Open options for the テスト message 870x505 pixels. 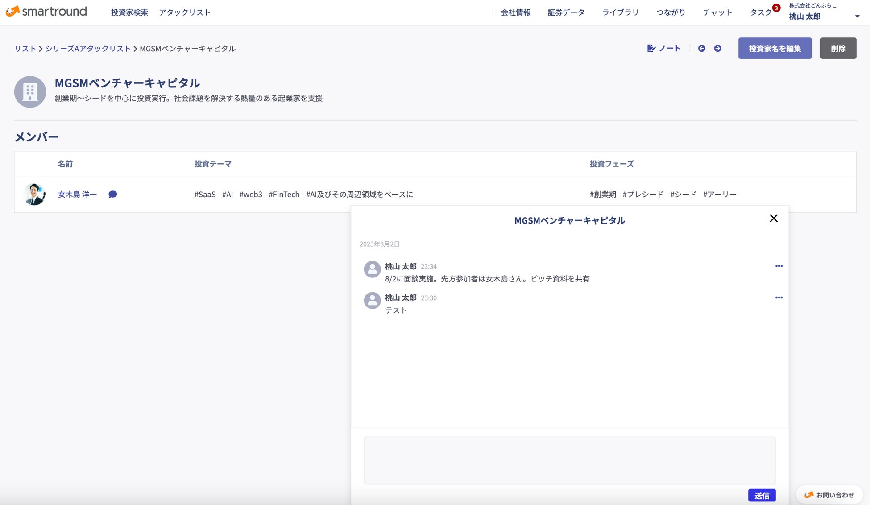[x=779, y=298]
